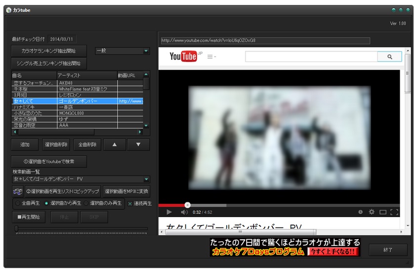Viewport: 418px width, 274px height.
Task: Enter fullscreen mode in YouTube player
Action: 394,212
